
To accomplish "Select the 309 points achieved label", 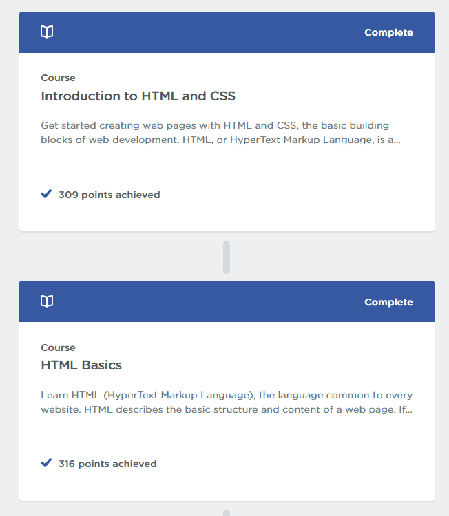I will (x=109, y=195).
